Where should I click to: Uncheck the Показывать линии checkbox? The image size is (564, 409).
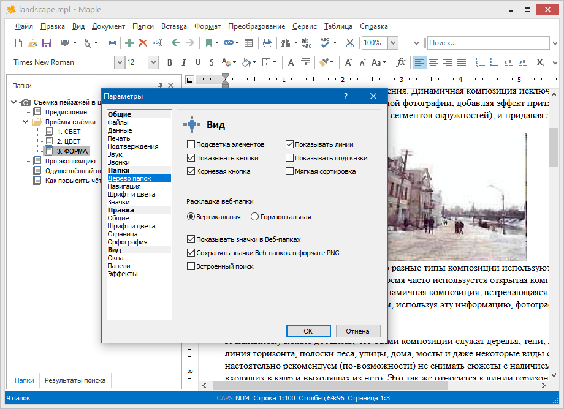(290, 144)
